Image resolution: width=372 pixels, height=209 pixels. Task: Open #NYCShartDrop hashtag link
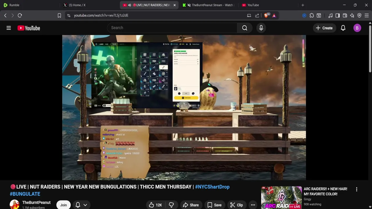(212, 187)
